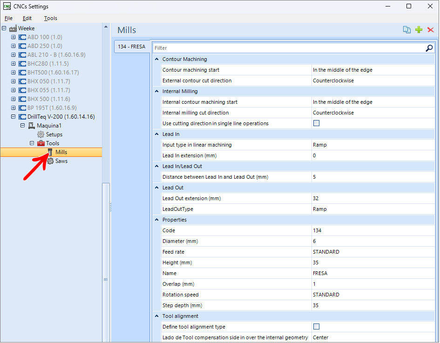This screenshot has width=440, height=343.
Task: Select Saws in the tree
Action: (61, 161)
